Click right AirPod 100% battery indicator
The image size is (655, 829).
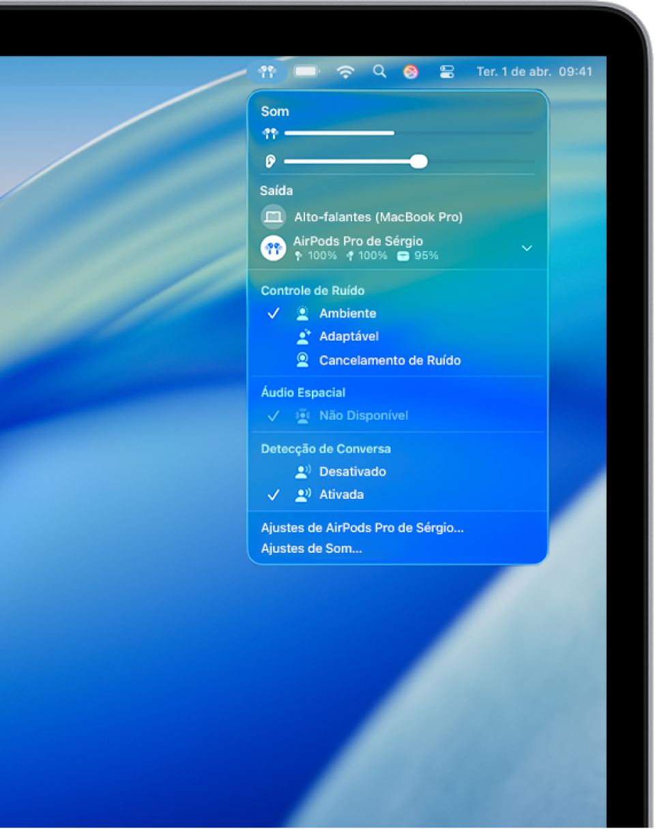pyautogui.click(x=366, y=256)
